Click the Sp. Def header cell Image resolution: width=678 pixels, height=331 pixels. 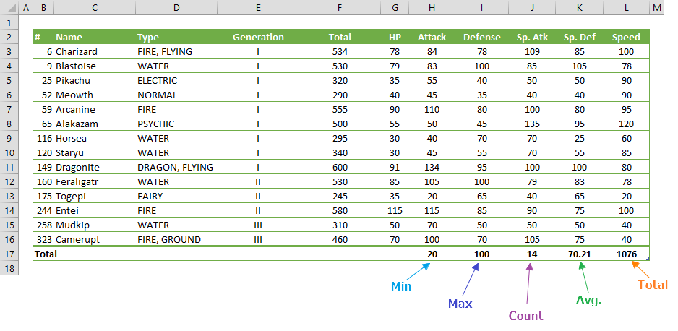[580, 37]
